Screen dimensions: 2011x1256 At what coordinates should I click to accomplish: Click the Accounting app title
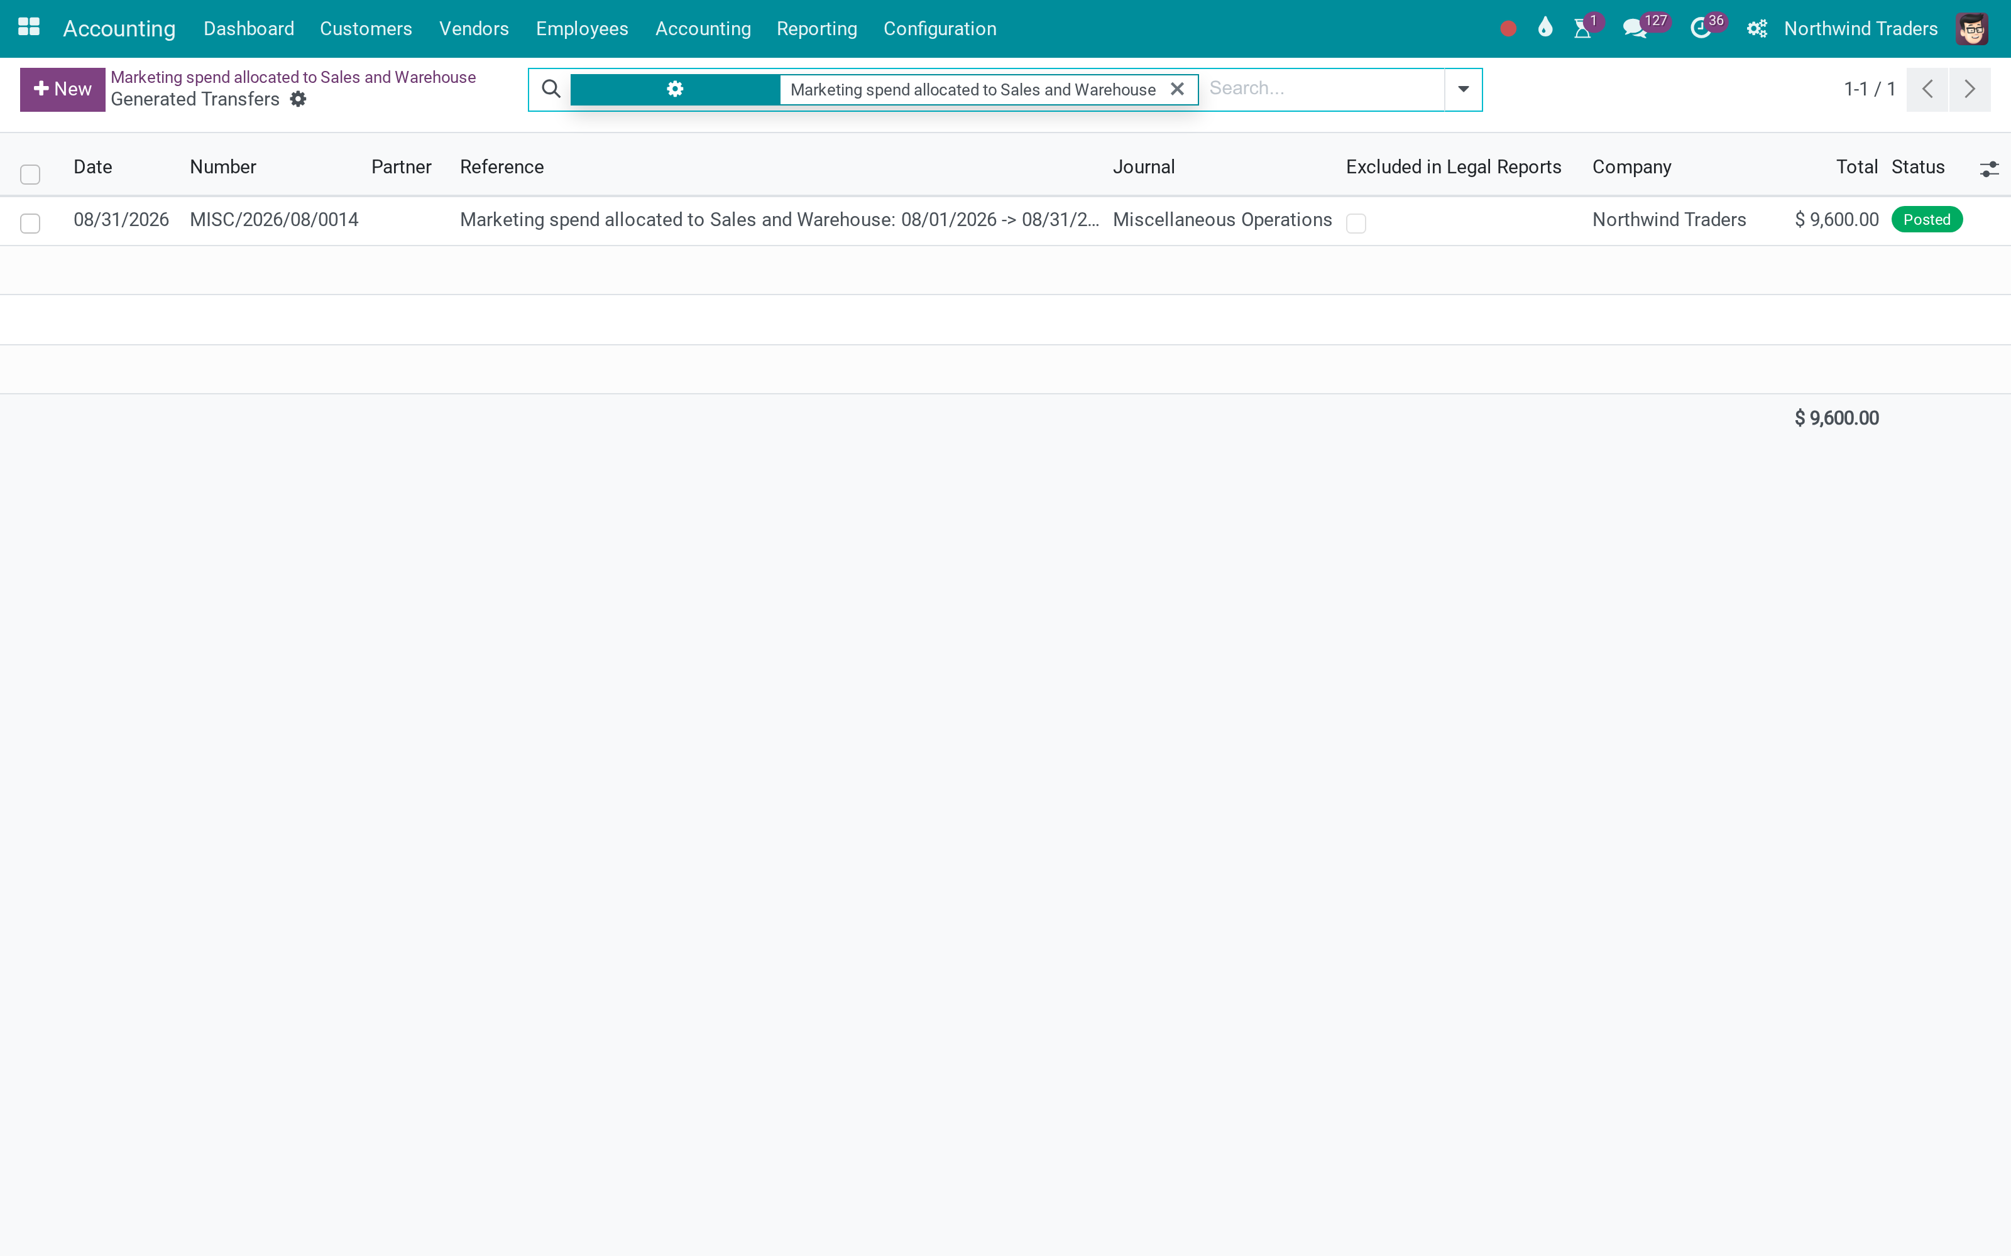coord(119,28)
